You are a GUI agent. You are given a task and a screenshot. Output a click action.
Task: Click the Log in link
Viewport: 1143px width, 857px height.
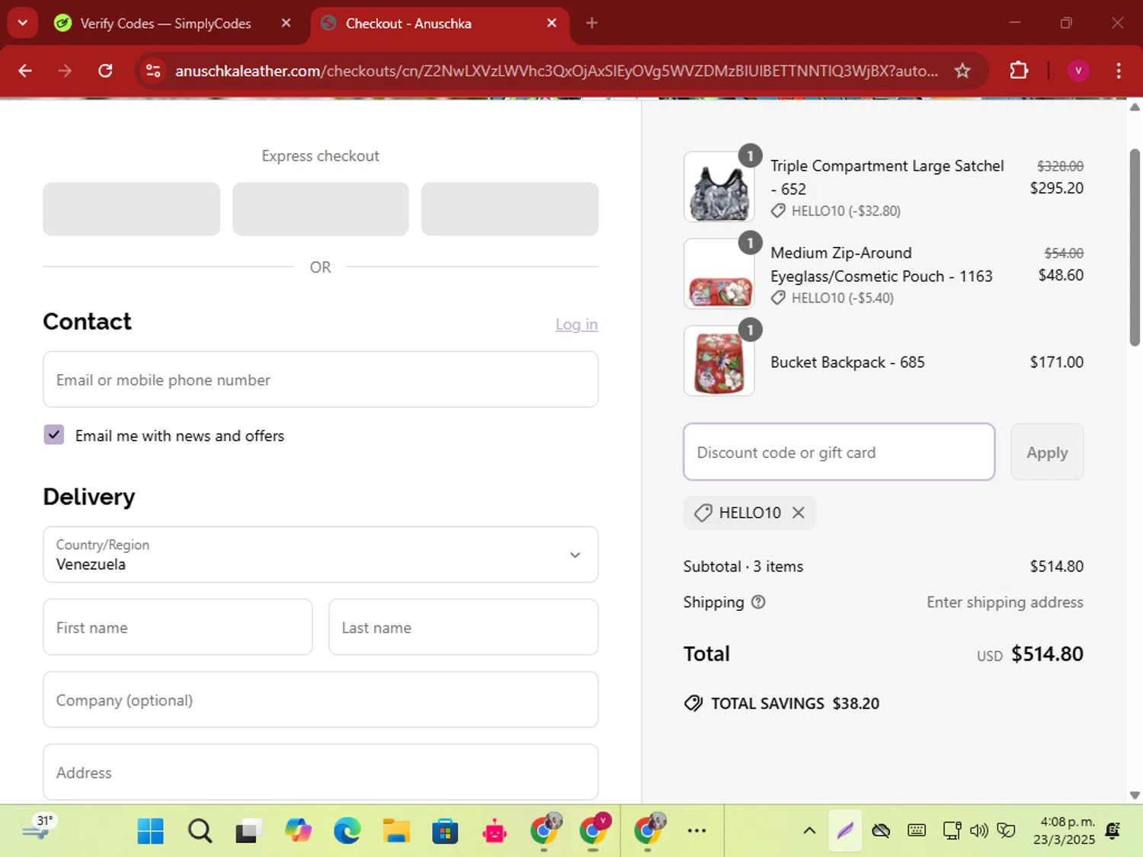[576, 325]
